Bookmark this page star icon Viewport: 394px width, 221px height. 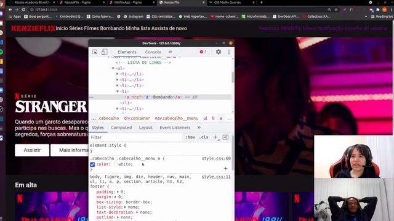(x=336, y=10)
